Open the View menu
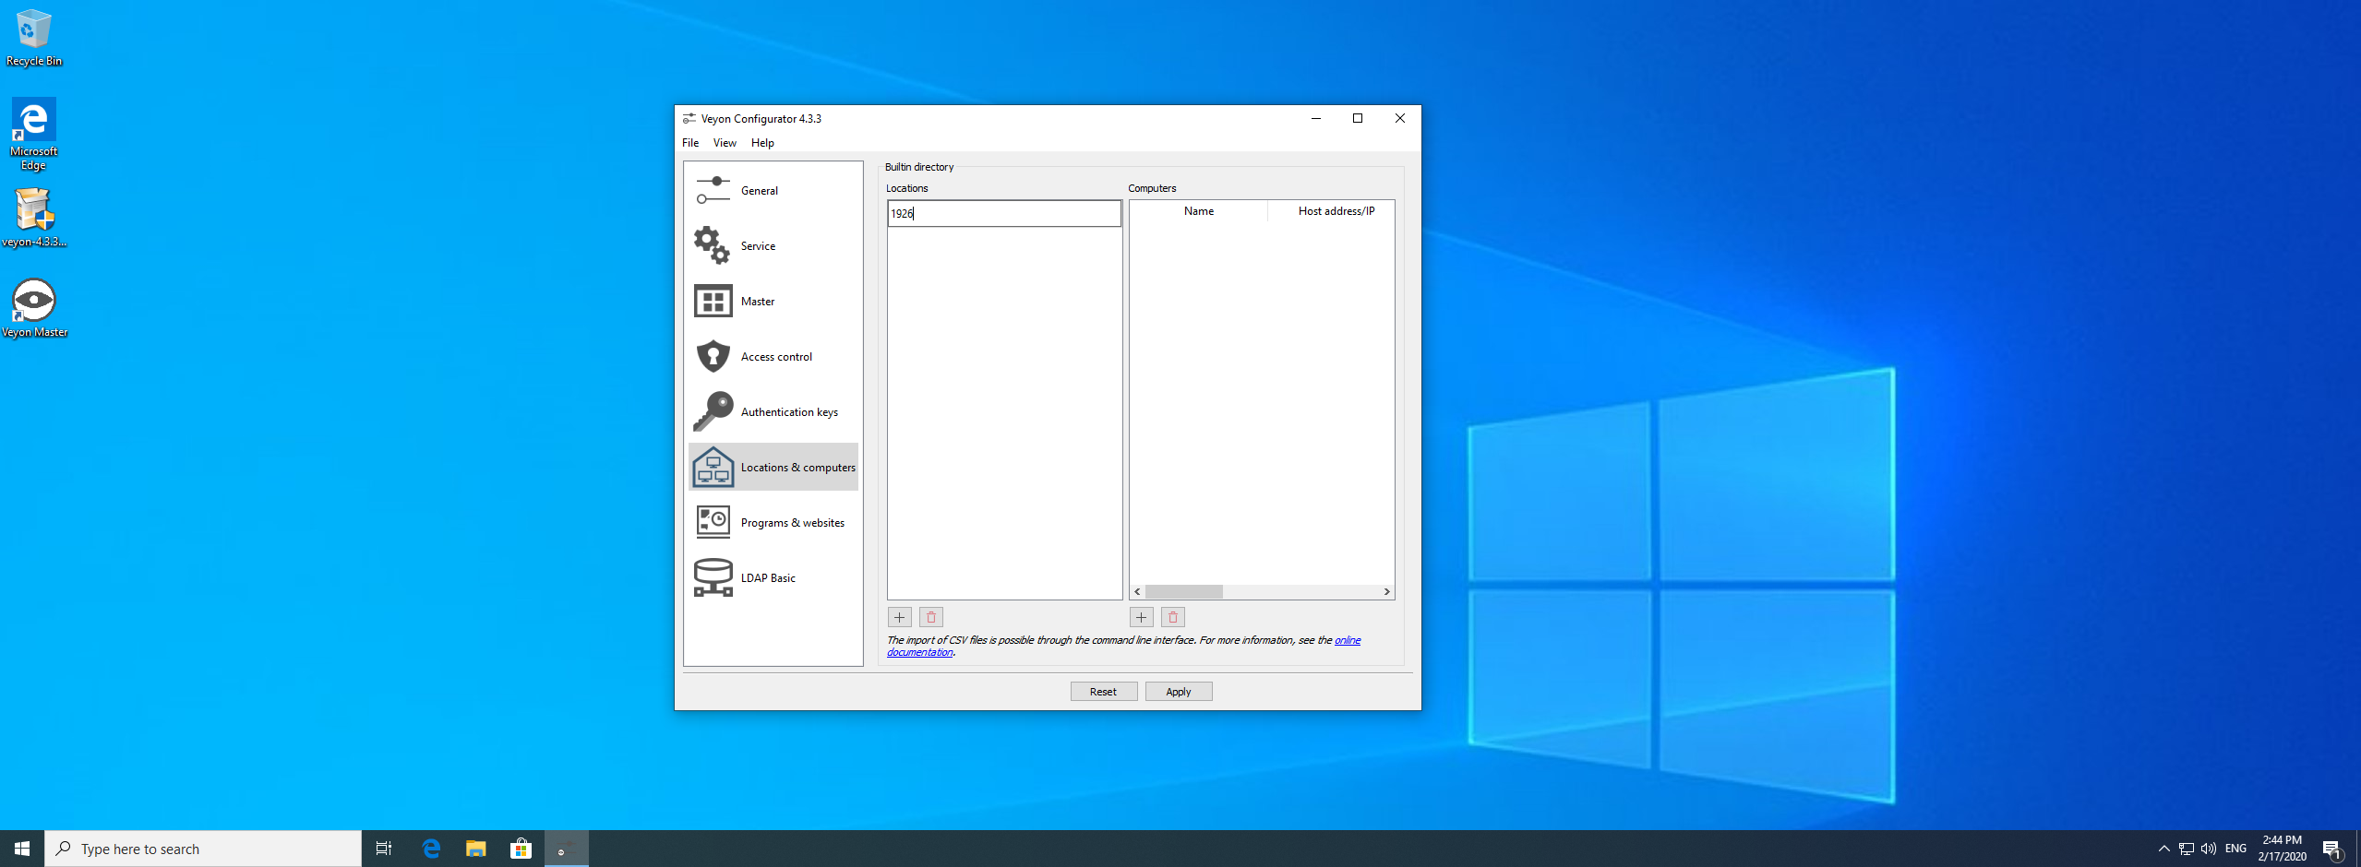Image resolution: width=2361 pixels, height=867 pixels. click(x=725, y=143)
